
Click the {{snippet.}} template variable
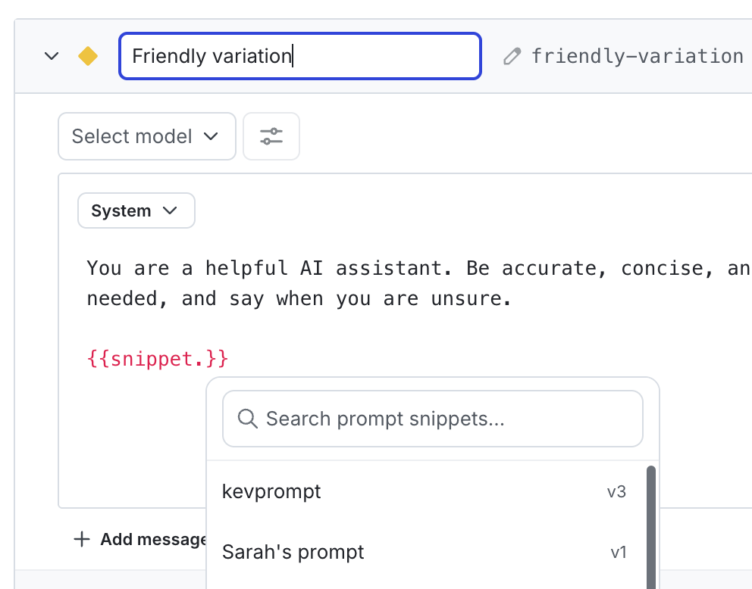156,358
